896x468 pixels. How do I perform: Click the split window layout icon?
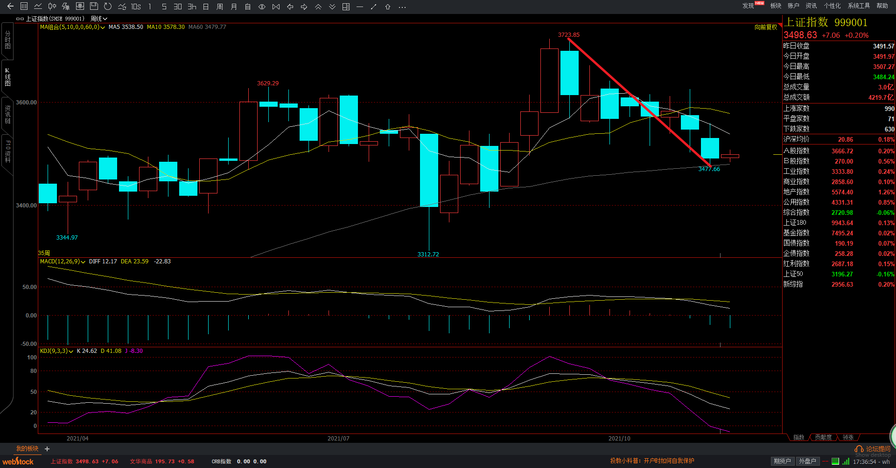pos(346,7)
